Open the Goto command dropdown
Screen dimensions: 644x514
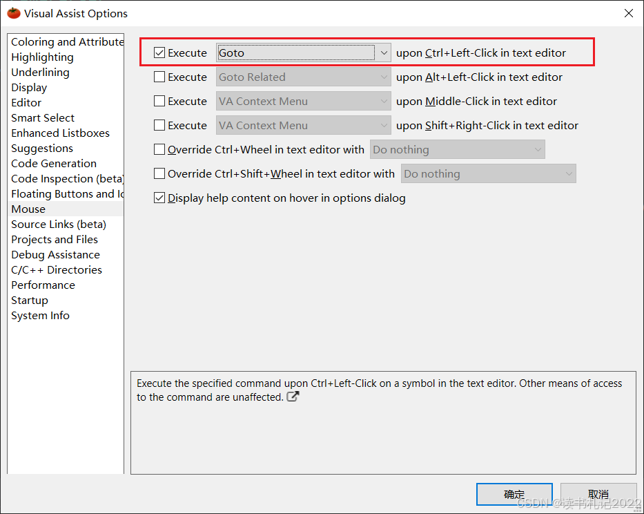[304, 53]
